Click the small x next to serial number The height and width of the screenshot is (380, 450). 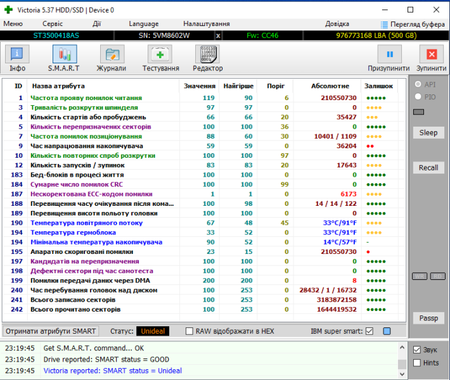(218, 35)
